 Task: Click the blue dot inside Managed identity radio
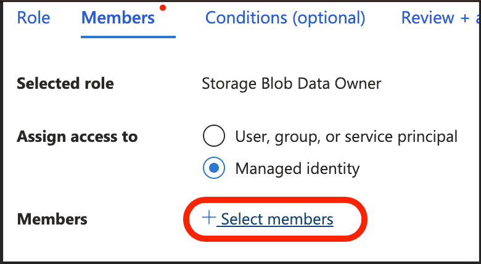coord(213,168)
